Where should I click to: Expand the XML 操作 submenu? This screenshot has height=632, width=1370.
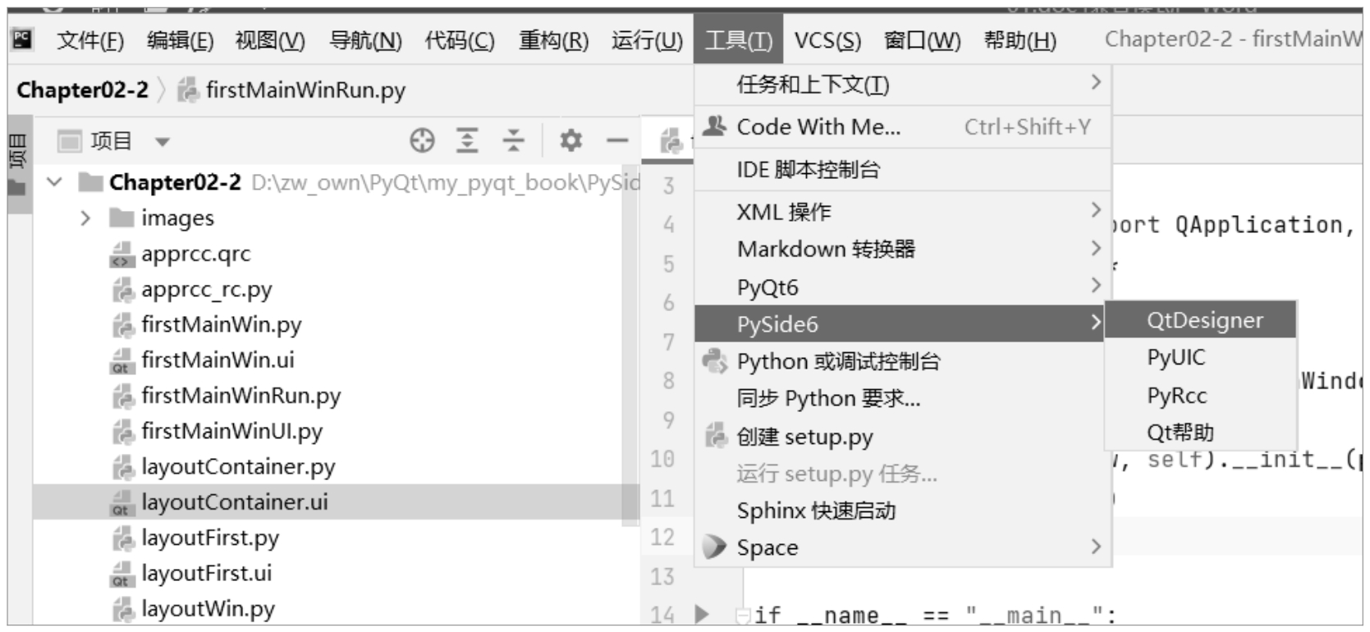pyautogui.click(x=1096, y=210)
